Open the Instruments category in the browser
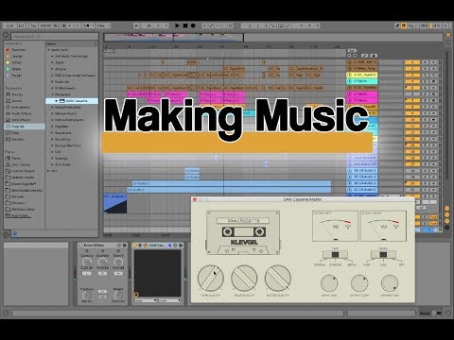This screenshot has width=454, height=340. click(18, 108)
